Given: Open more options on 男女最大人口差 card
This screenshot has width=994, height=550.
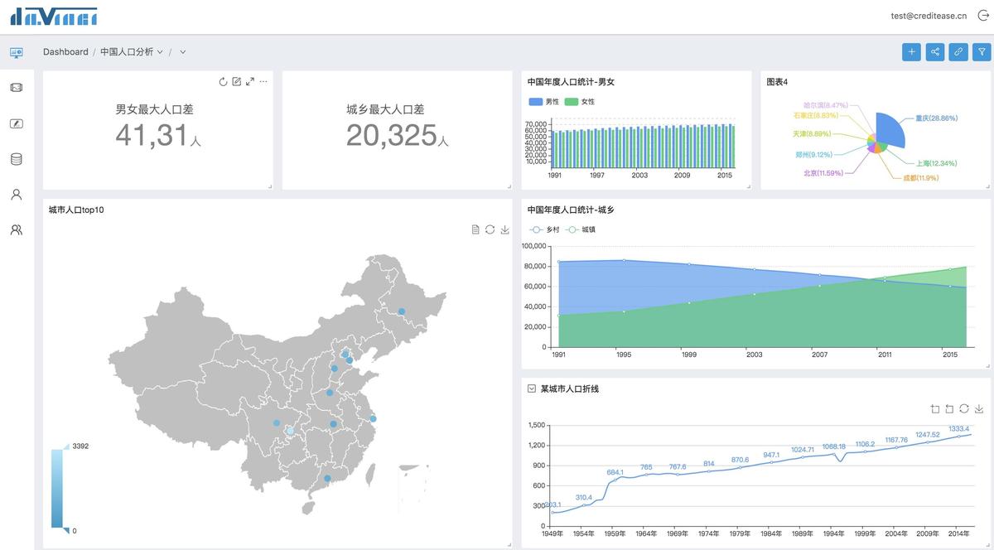Looking at the screenshot, I should (x=263, y=81).
